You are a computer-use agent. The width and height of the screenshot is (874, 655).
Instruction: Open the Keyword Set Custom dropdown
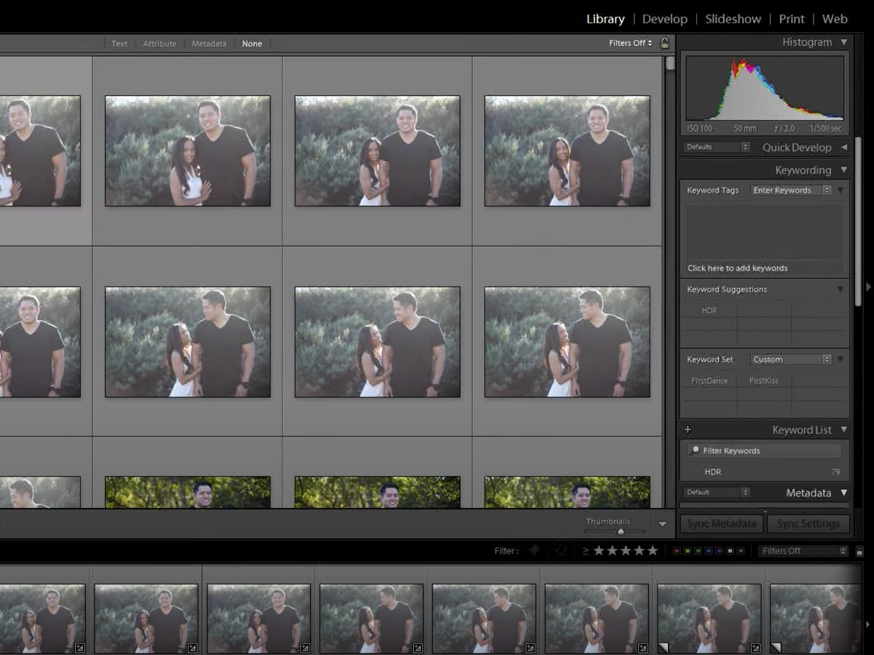(x=790, y=360)
